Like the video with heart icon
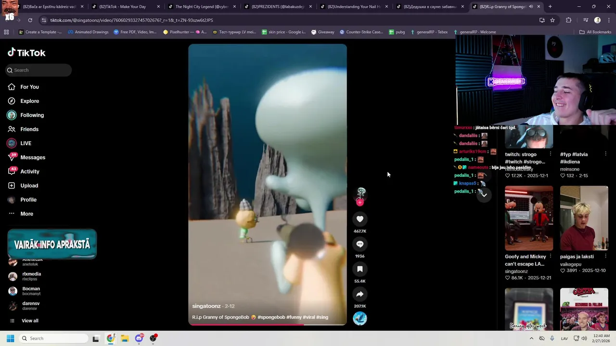 [359, 219]
